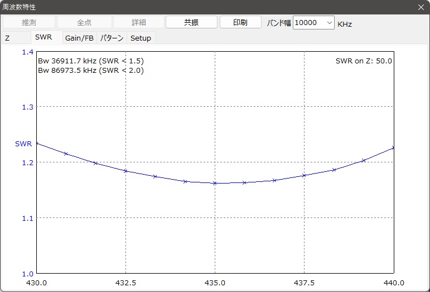Click the greyed-out 推測 button
430x292 pixels.
point(29,22)
